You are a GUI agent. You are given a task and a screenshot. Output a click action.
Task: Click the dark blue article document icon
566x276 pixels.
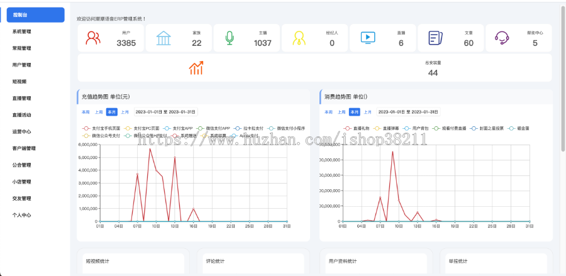pyautogui.click(x=435, y=38)
